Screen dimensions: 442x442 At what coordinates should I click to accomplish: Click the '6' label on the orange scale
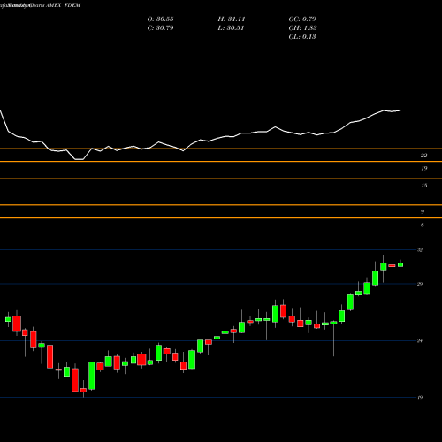tap(423, 225)
